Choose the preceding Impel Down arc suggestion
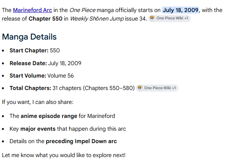Image resolution: width=236 pixels, height=166 pixels. (63, 141)
